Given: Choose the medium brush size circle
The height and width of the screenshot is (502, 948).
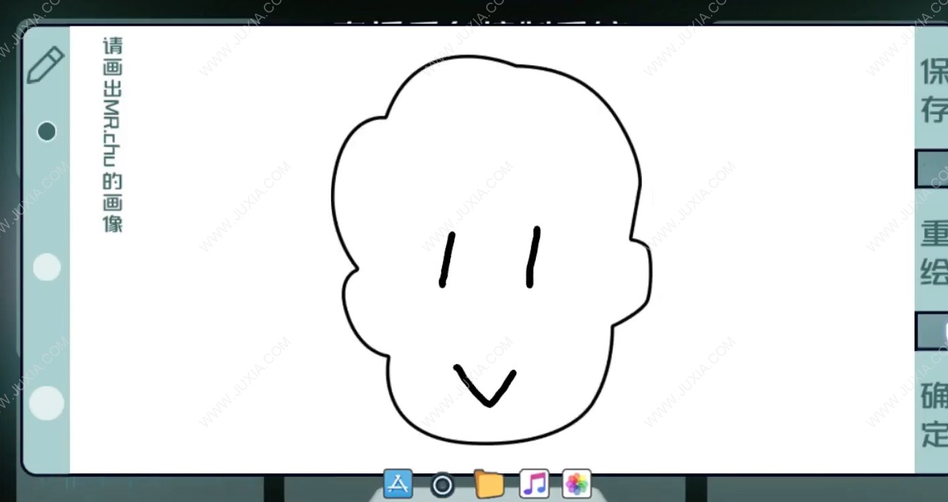Looking at the screenshot, I should [47, 267].
